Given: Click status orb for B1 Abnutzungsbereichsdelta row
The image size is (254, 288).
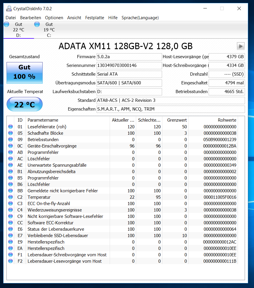Looking at the screenshot, I should point(10,171).
